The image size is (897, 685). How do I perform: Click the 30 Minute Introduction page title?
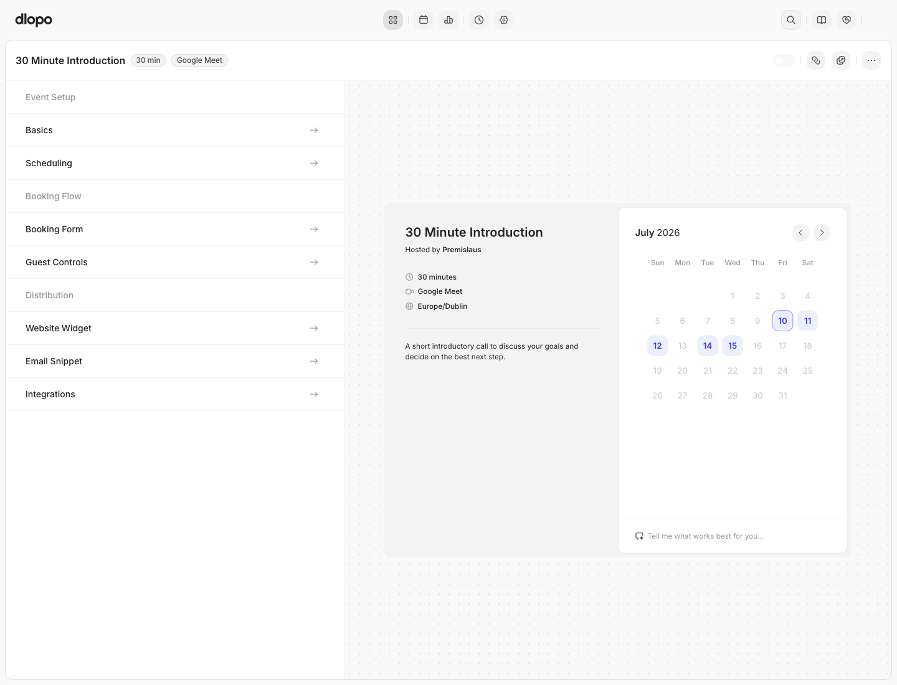(70, 60)
